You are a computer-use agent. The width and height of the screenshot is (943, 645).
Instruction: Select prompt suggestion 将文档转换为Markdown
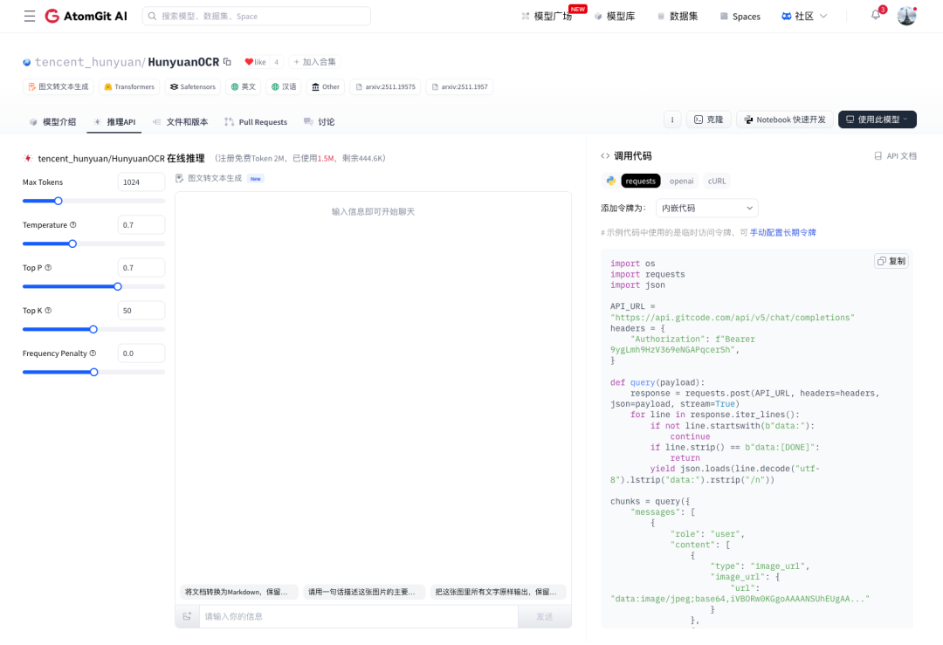click(238, 592)
